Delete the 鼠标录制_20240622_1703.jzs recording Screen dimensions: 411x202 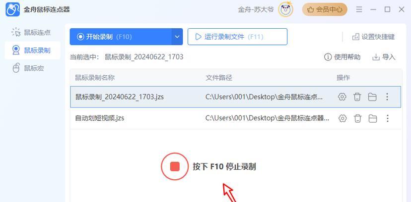(x=357, y=97)
